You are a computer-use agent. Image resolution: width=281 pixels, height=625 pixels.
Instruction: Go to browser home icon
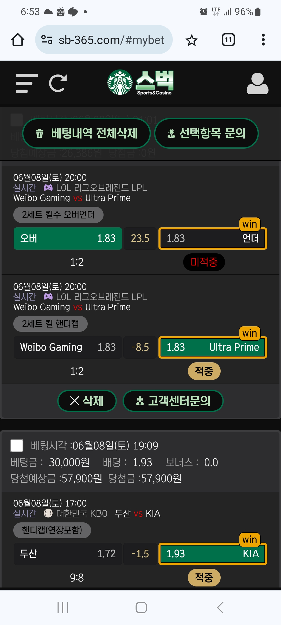tap(18, 40)
